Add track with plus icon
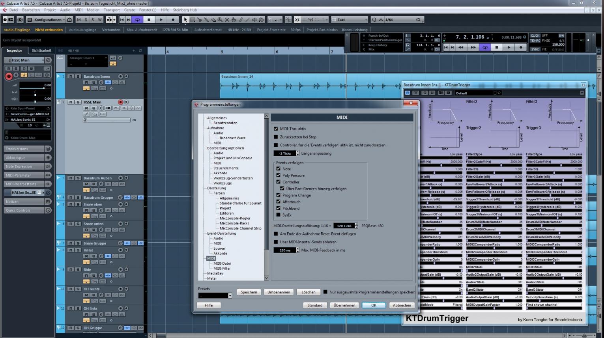This screenshot has height=338, width=604. click(134, 50)
